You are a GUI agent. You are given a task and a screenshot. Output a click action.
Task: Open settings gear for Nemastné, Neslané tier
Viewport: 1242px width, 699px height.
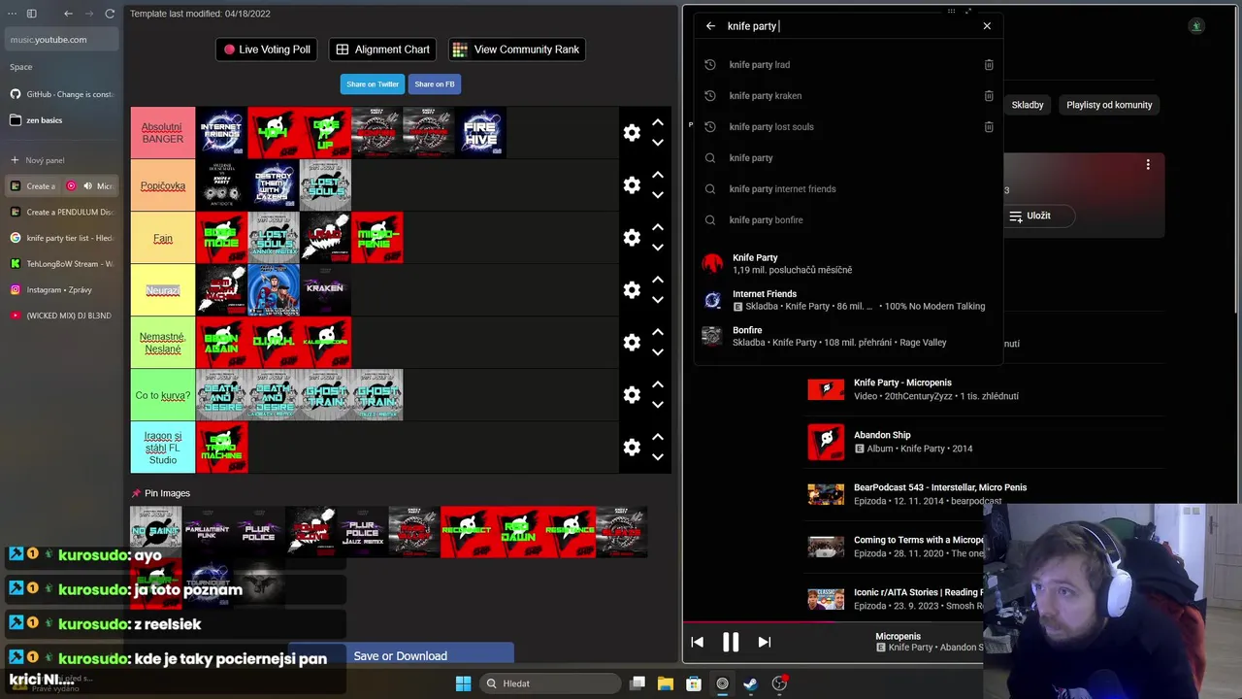pyautogui.click(x=632, y=343)
